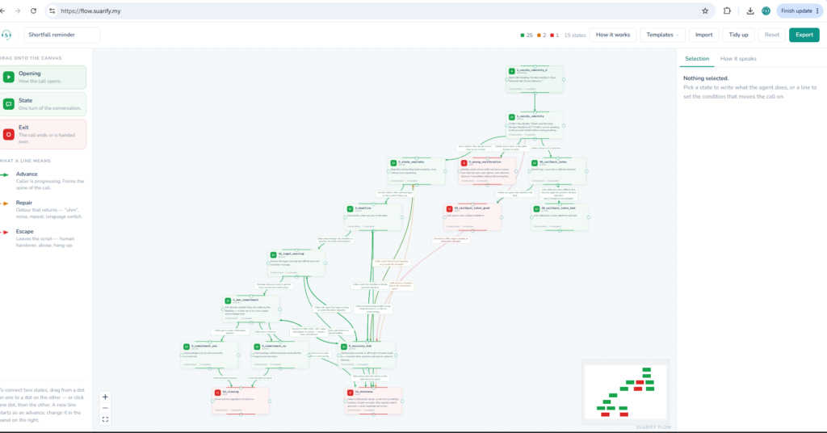Click the minimap overview thumbnail
Screen dimensions: 827x433
(625, 391)
